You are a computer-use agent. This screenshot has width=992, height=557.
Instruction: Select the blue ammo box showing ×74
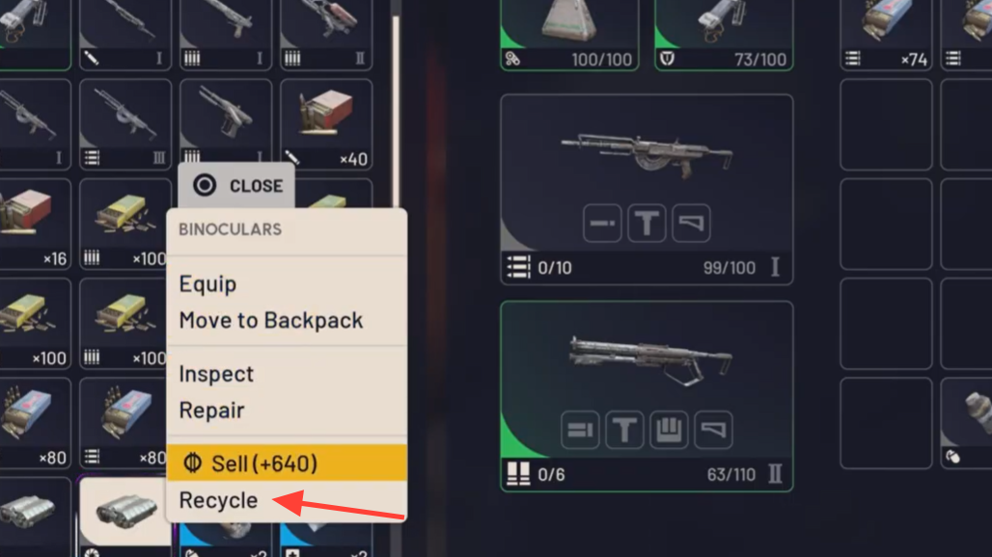pyautogui.click(x=886, y=35)
